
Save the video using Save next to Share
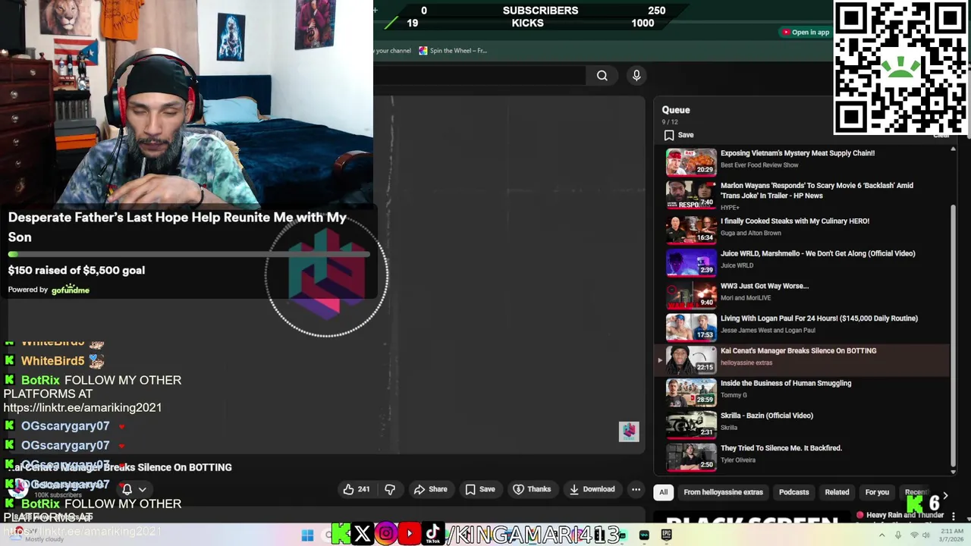[479, 489]
